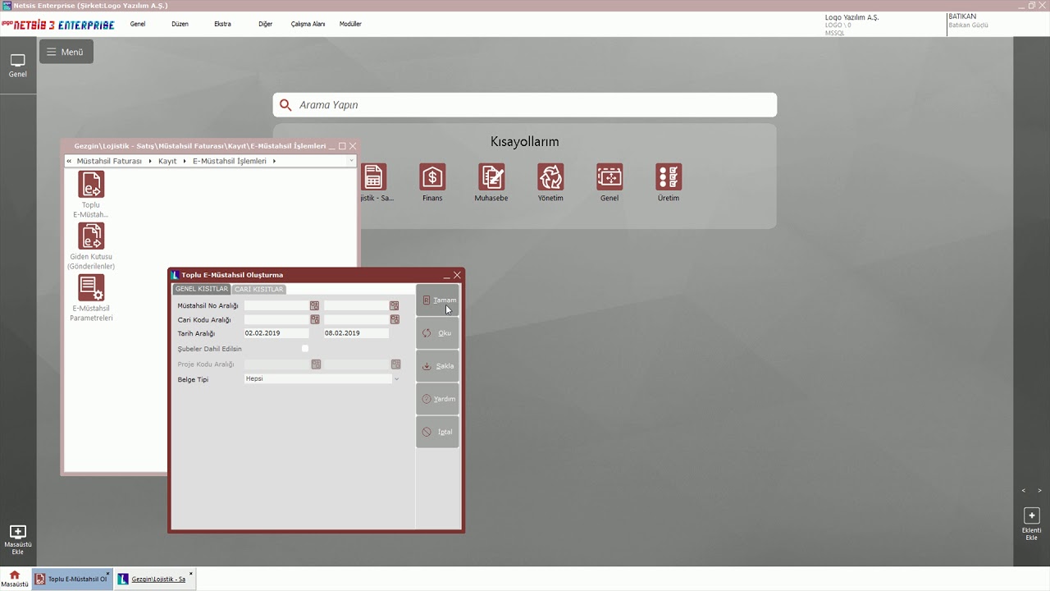Expand Gezgin path bar dropdown arrow
Viewport: 1050px width, 591px height.
tap(351, 161)
